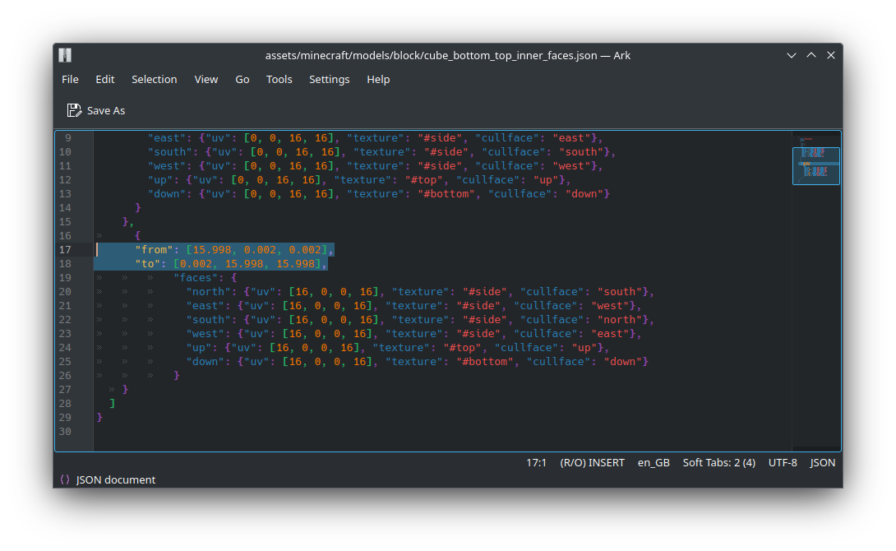Screen dimensions: 896x551
Task: Click the "west" key on line 23
Action: coord(206,334)
